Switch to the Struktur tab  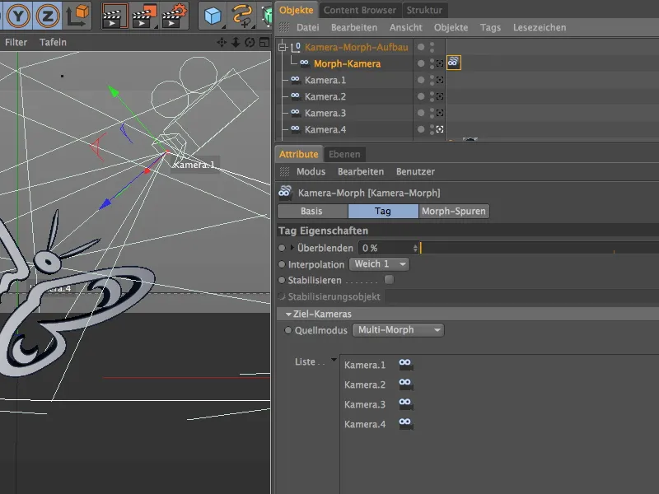424,10
